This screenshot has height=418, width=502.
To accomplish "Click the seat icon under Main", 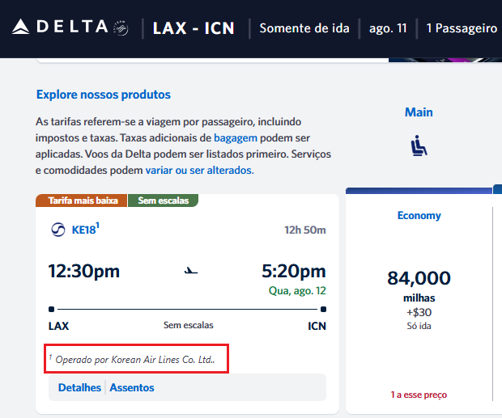I will click(419, 146).
